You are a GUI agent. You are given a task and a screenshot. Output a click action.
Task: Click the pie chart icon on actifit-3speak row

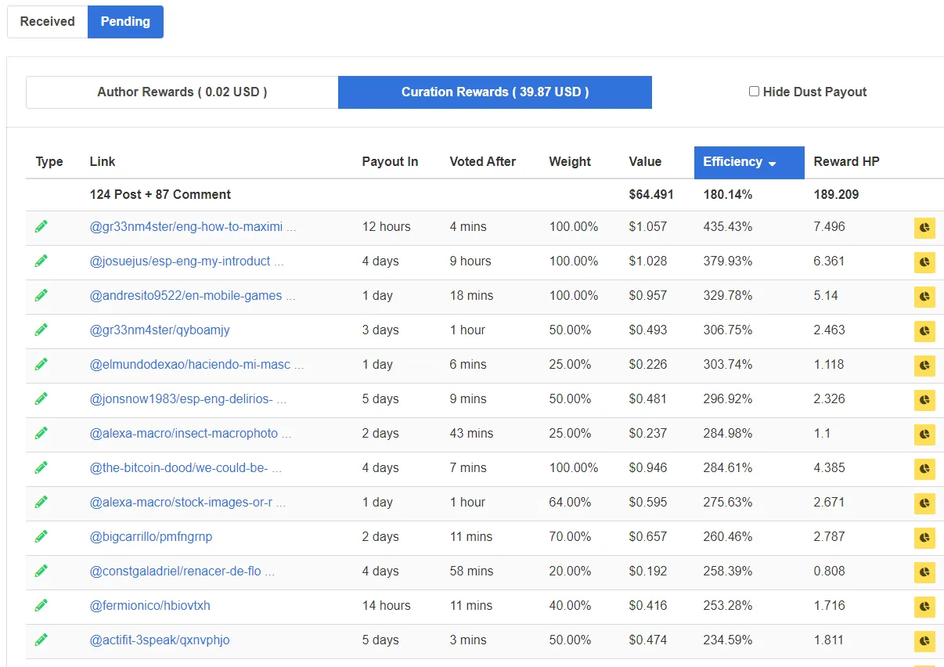[x=924, y=641]
